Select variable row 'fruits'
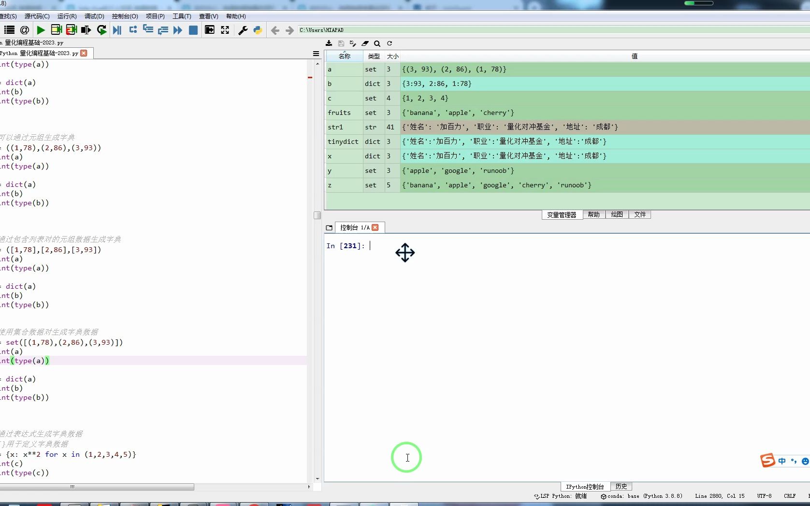This screenshot has height=506, width=810. point(568,112)
